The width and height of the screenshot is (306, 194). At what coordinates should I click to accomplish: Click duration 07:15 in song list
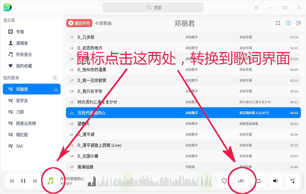[294, 145]
